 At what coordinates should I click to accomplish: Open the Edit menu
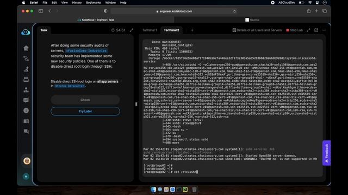[x=54, y=3]
